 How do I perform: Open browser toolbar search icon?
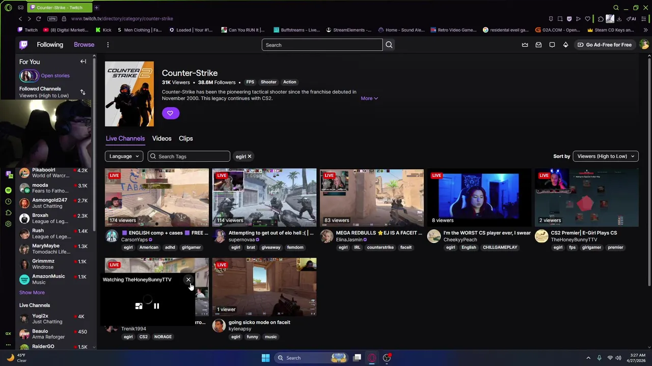(x=616, y=8)
